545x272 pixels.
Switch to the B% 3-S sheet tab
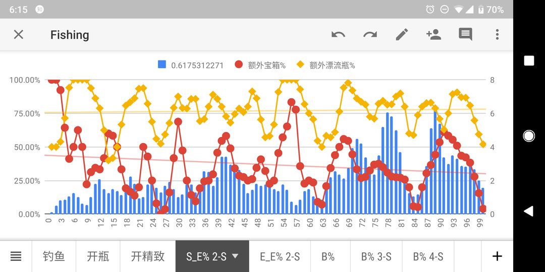pyautogui.click(x=376, y=256)
